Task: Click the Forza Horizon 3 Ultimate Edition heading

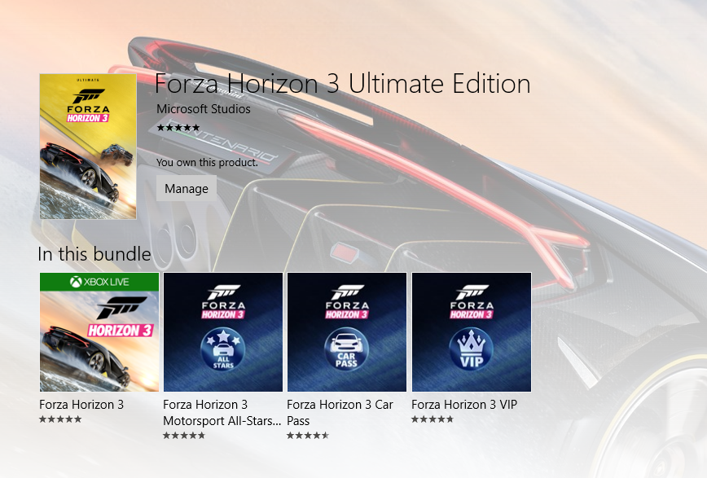Action: (343, 83)
